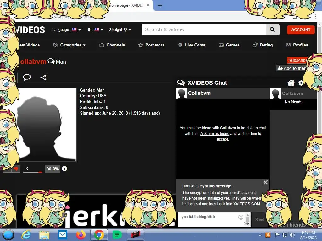Click the red ACCOUNT button
The width and height of the screenshot is (322, 241).
coord(301,30)
